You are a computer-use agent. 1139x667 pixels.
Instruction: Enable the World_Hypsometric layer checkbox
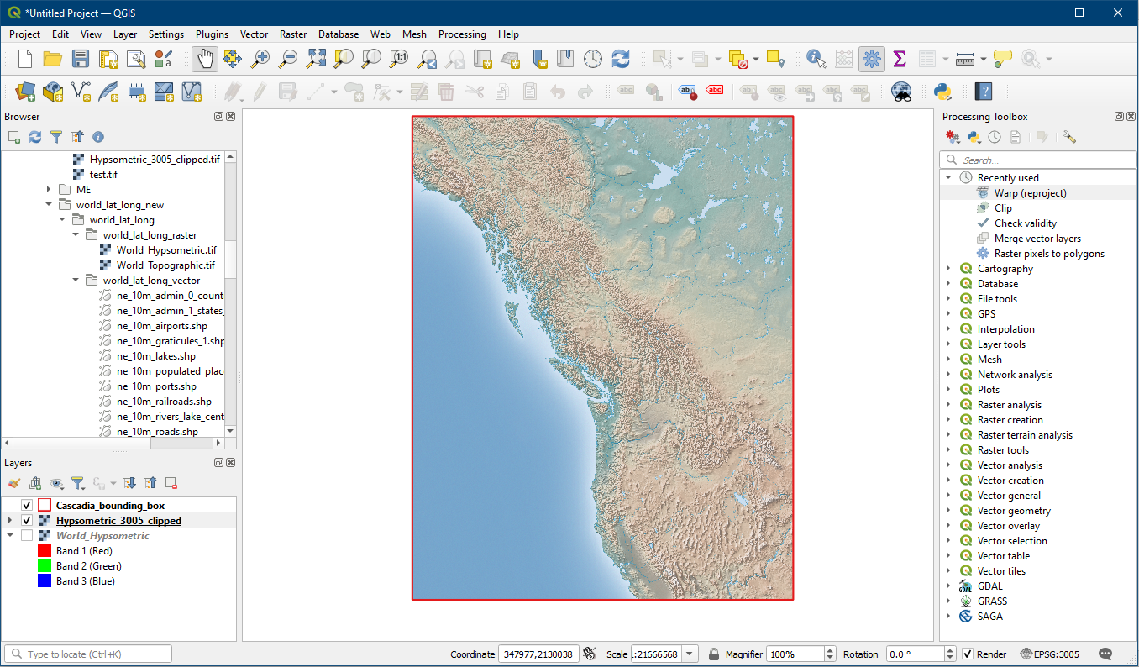27,536
